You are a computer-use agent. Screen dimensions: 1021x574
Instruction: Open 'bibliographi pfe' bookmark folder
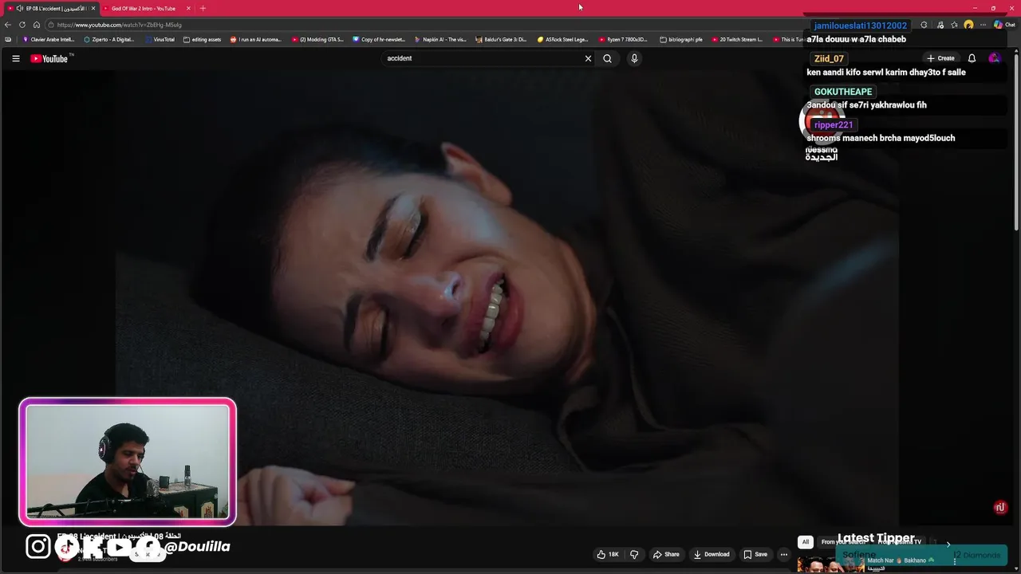tap(681, 39)
